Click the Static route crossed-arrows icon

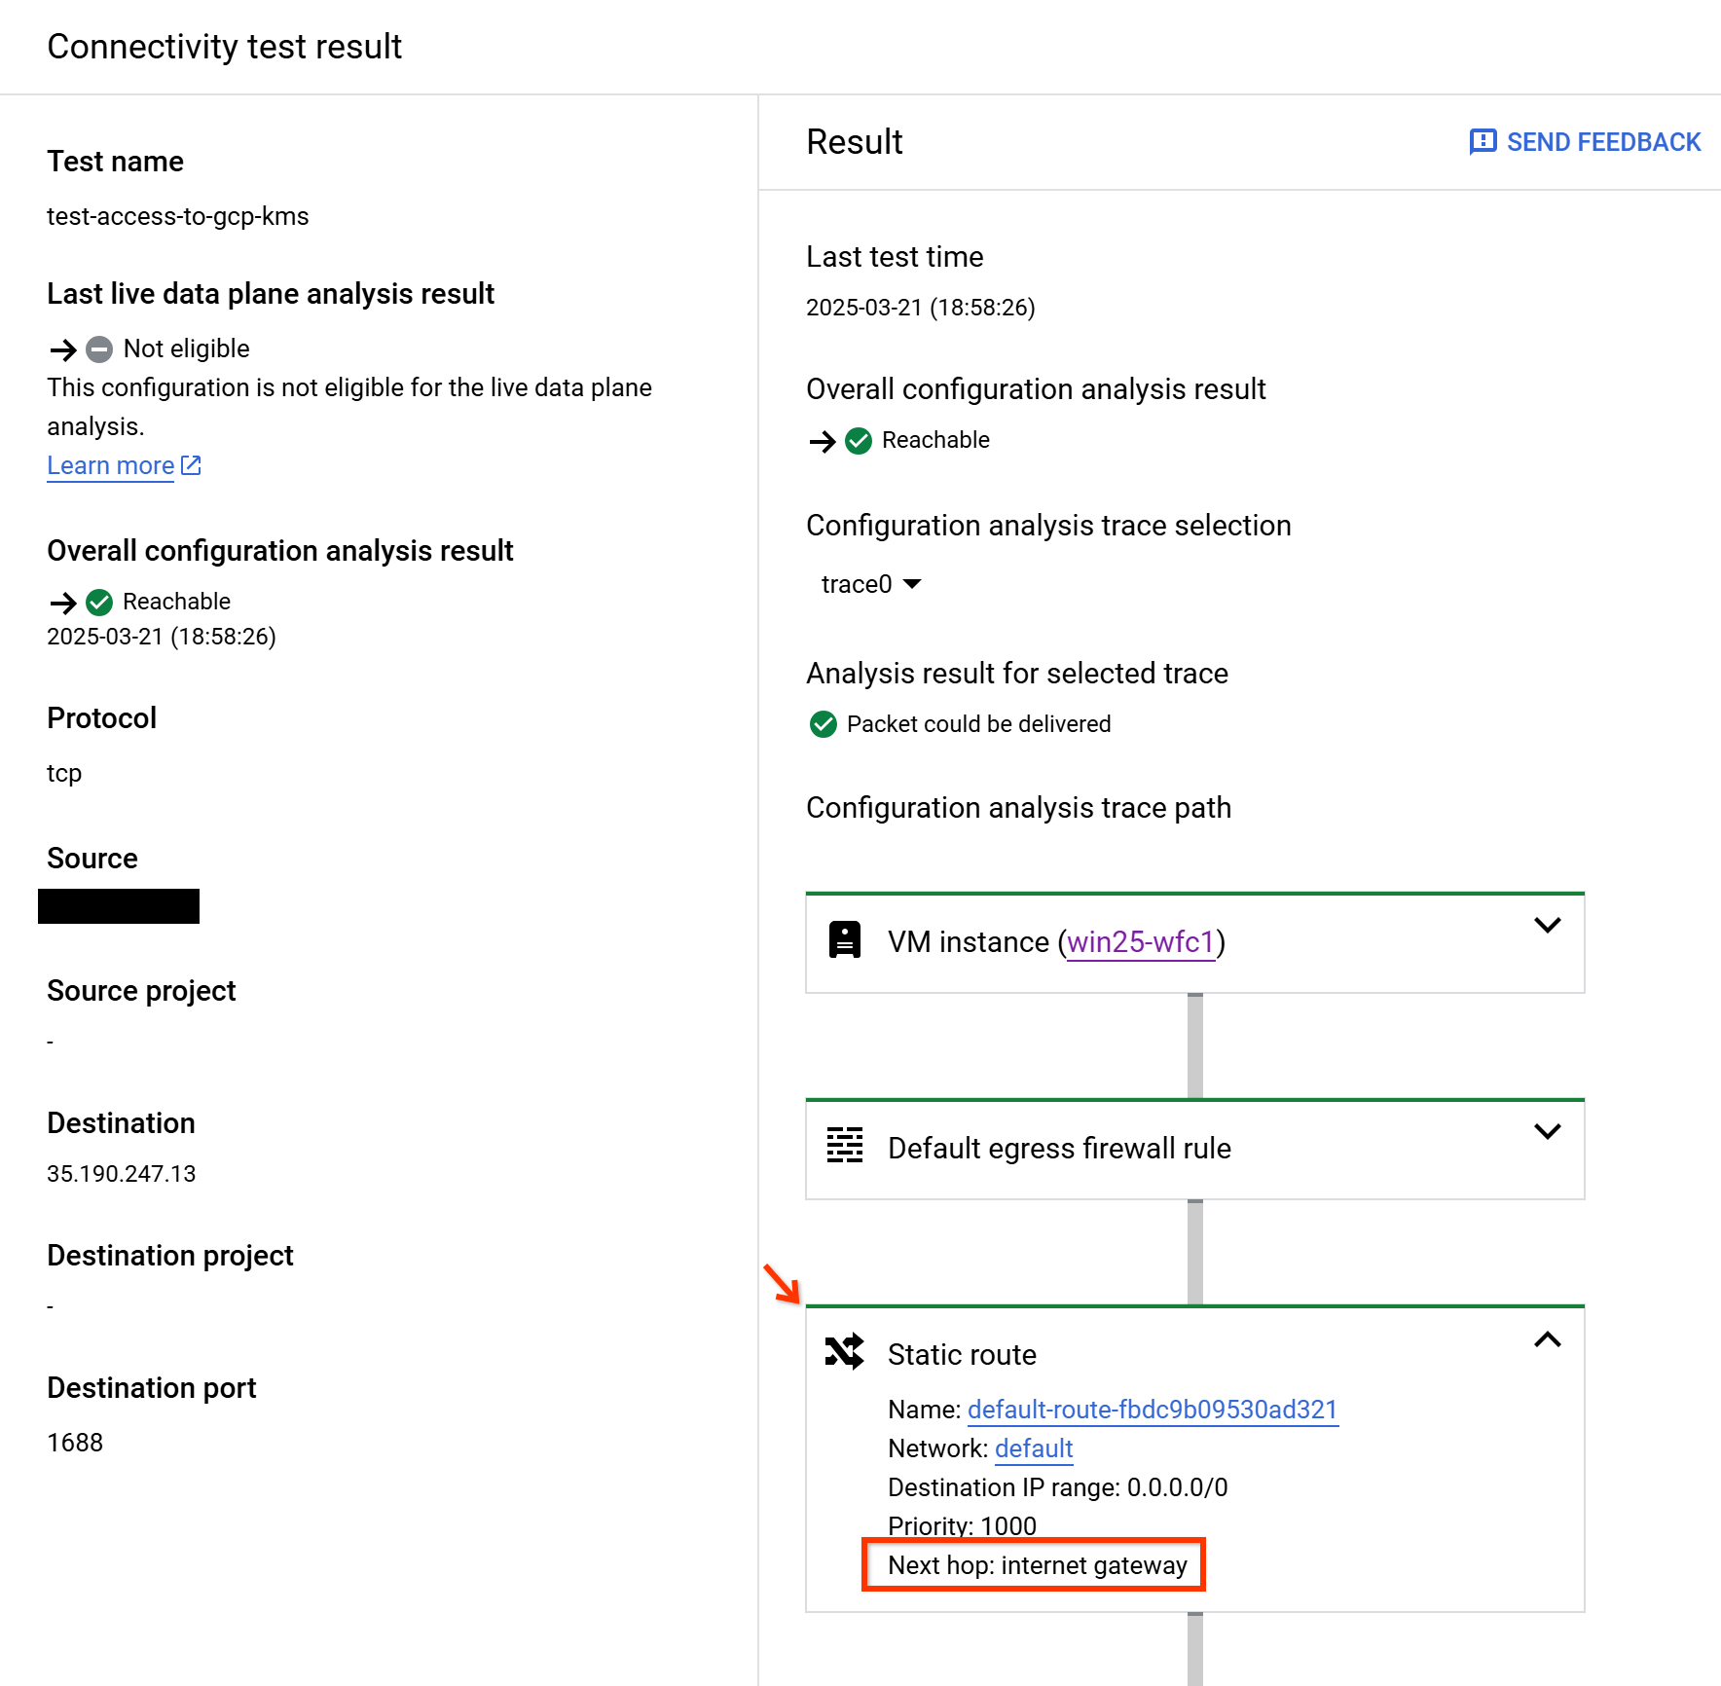point(845,1351)
